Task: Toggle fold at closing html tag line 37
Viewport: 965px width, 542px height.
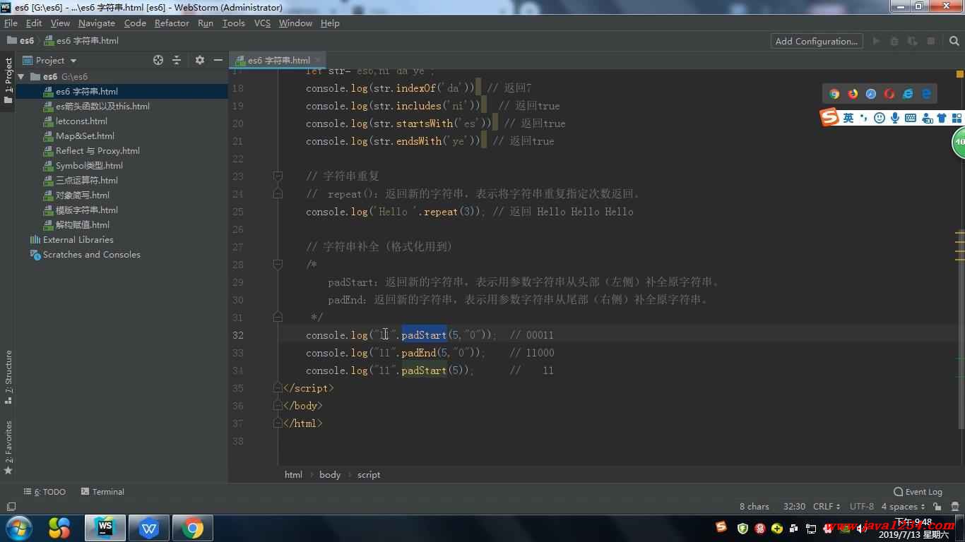Action: (x=278, y=423)
